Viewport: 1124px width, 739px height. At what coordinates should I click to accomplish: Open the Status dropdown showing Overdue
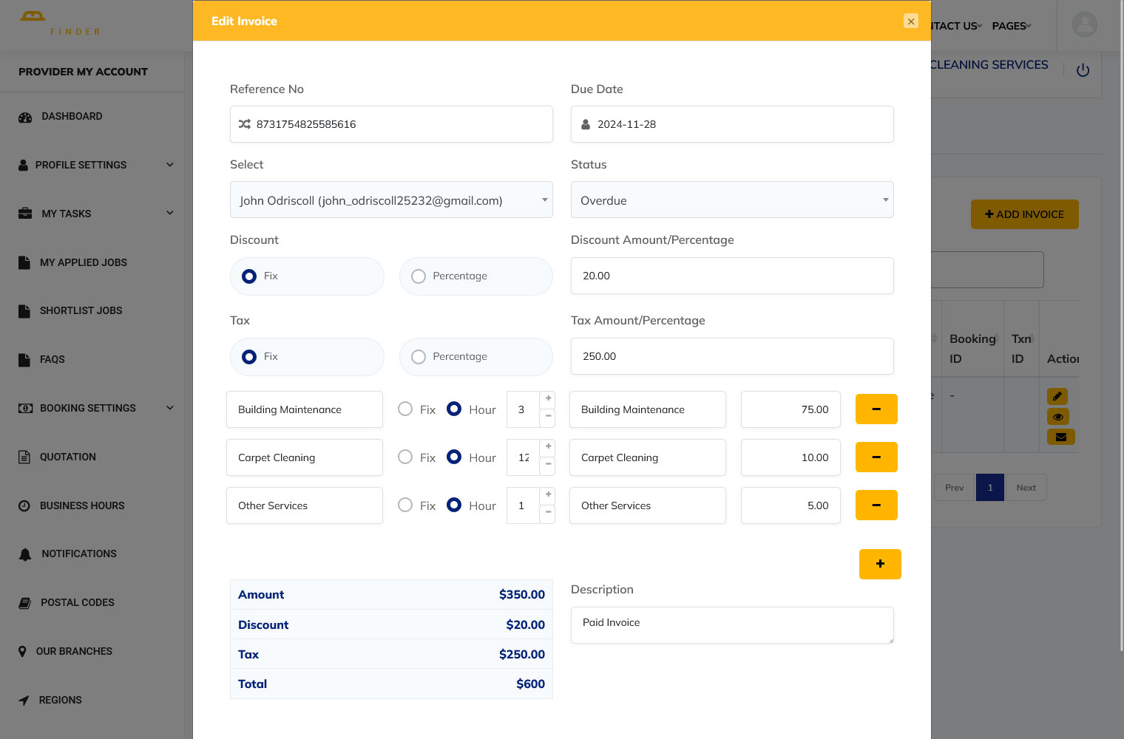(x=731, y=200)
